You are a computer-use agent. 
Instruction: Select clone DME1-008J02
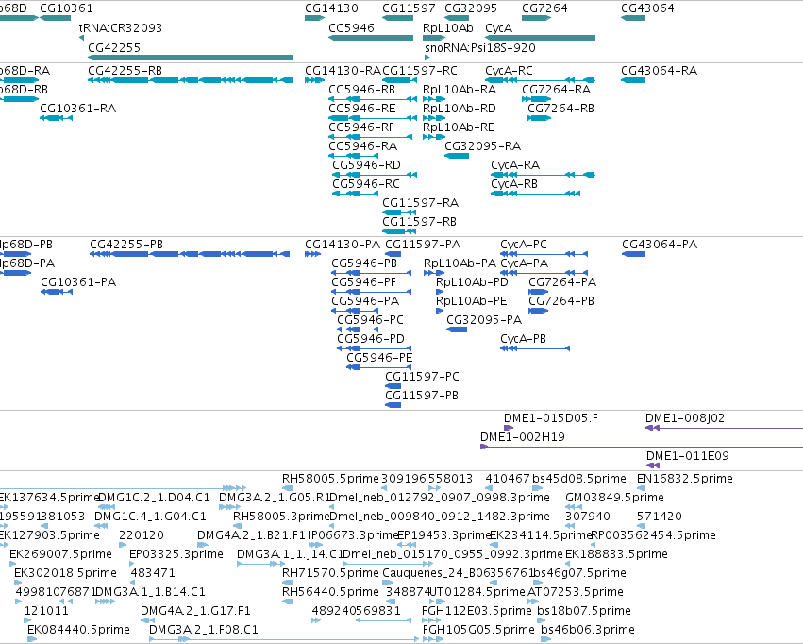[685, 418]
